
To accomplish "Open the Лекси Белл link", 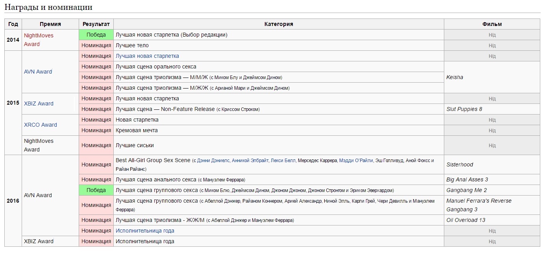I will coord(283,161).
